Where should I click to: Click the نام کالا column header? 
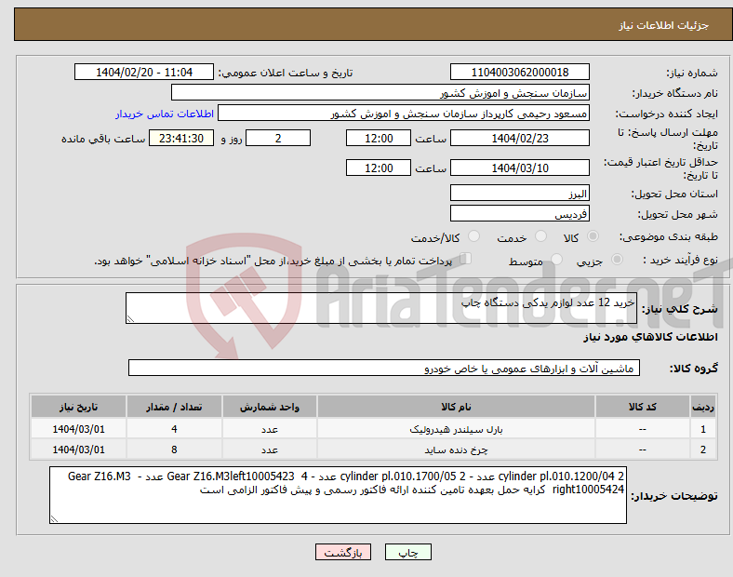[x=456, y=407]
